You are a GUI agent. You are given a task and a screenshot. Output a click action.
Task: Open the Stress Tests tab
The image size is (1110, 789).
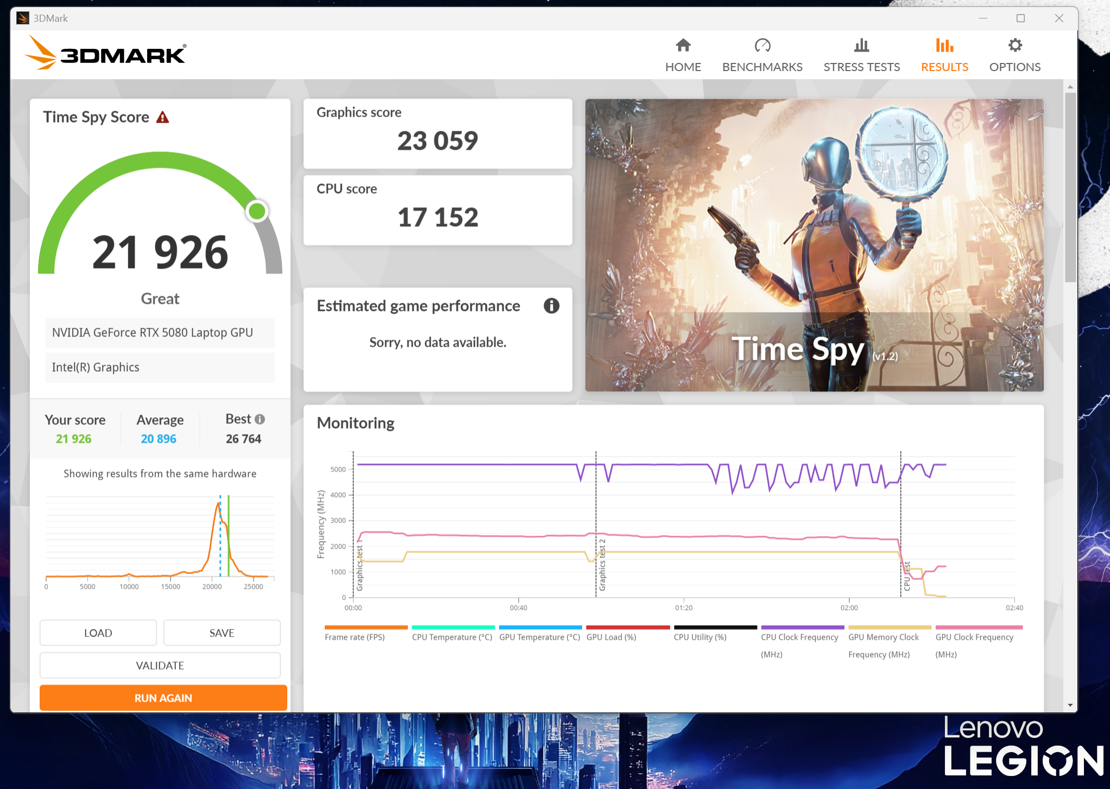(x=861, y=55)
